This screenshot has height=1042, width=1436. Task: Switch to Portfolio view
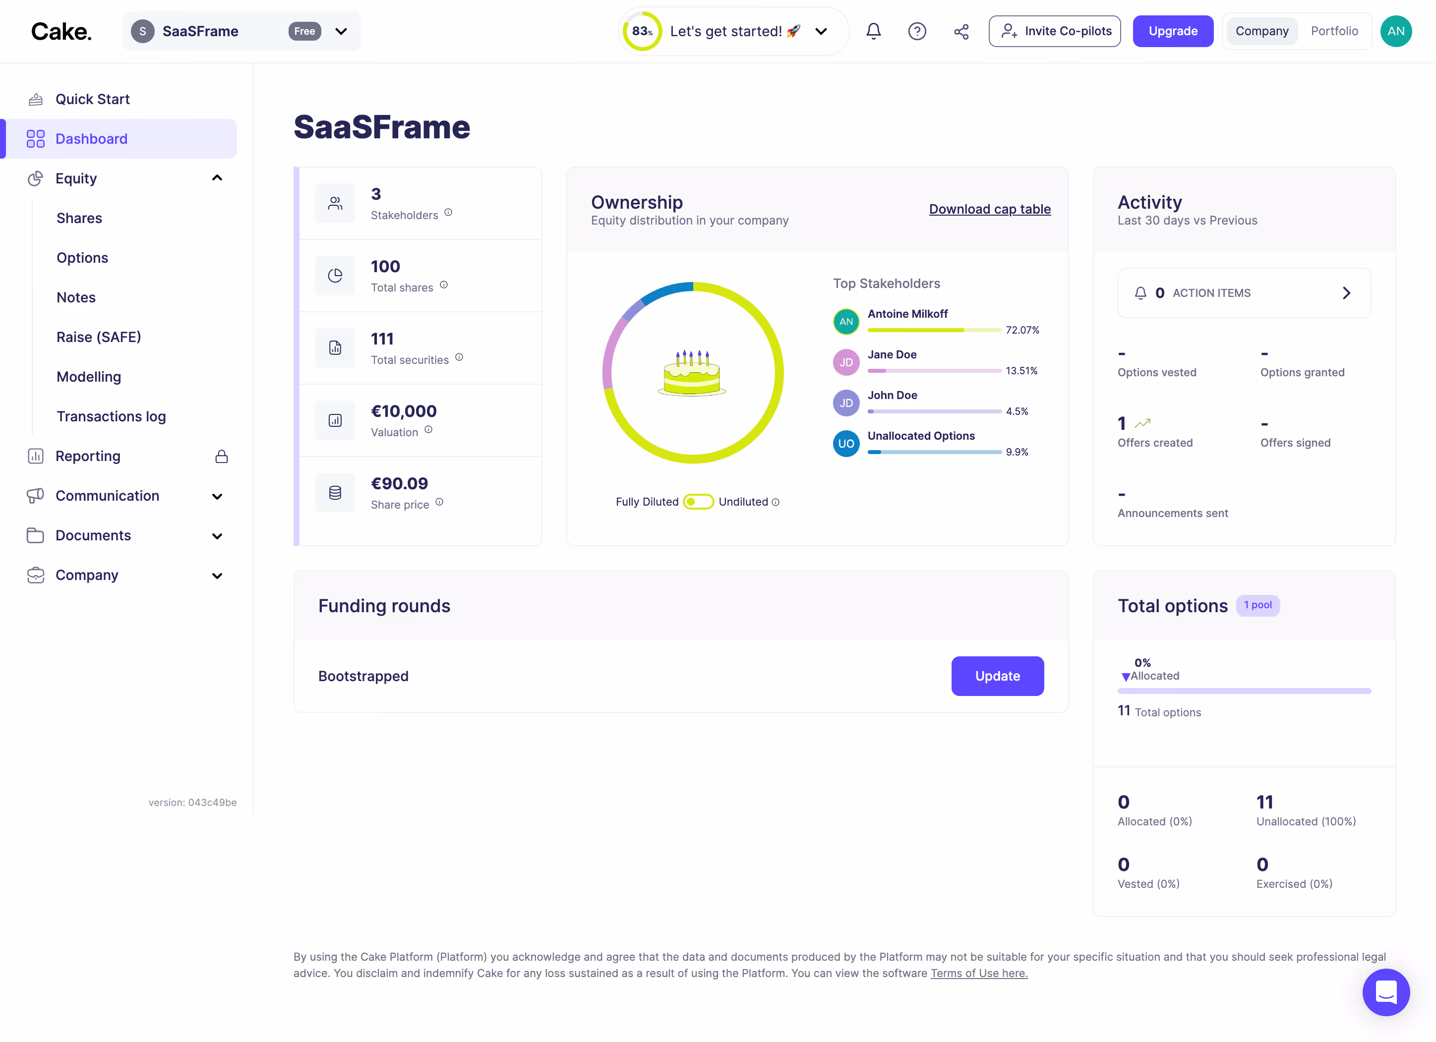click(1334, 31)
